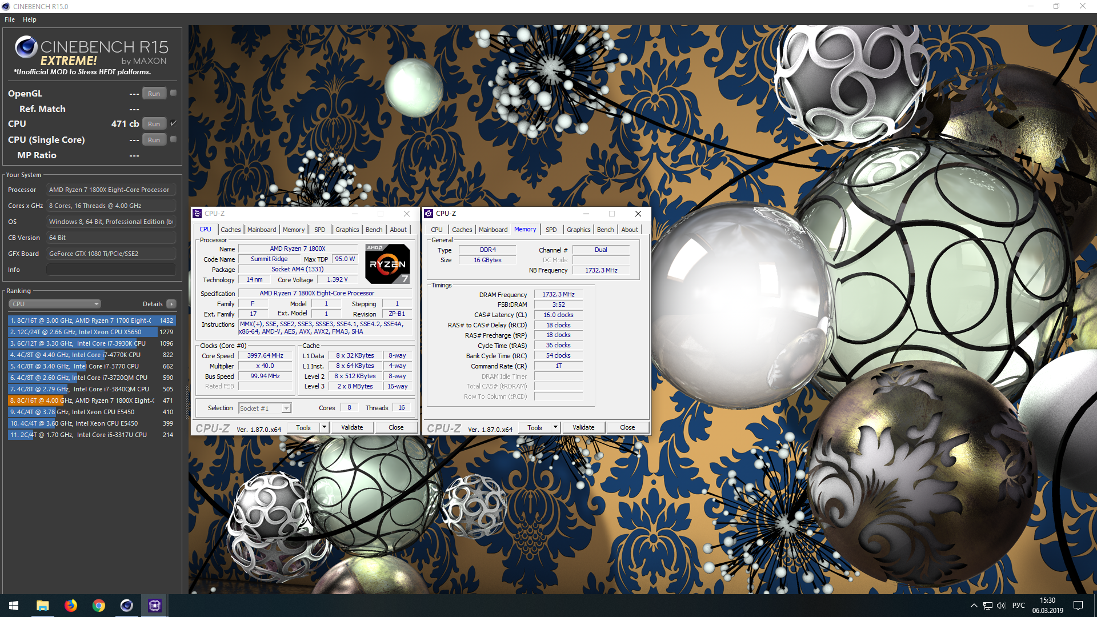Open the Socket #1 selection dropdown
The width and height of the screenshot is (1097, 617).
[x=265, y=408]
